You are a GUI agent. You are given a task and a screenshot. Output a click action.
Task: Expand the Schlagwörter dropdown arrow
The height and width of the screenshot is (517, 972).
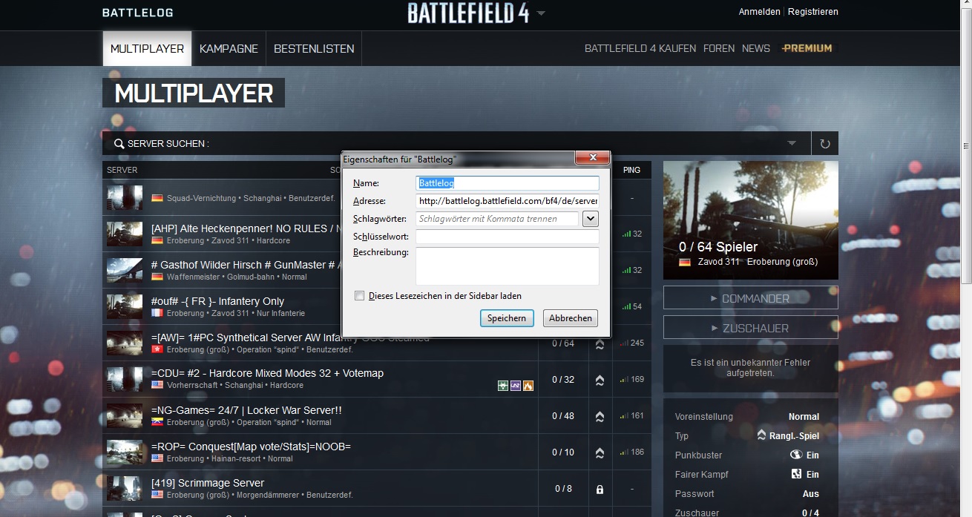tap(591, 219)
